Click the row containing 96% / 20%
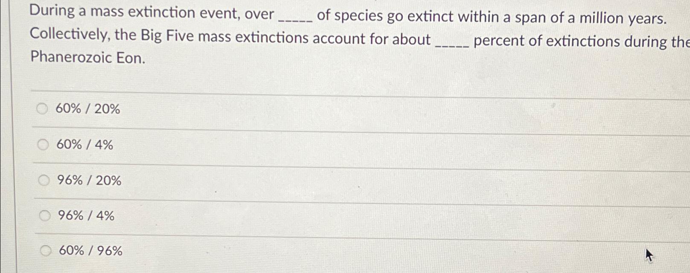 point(256,180)
